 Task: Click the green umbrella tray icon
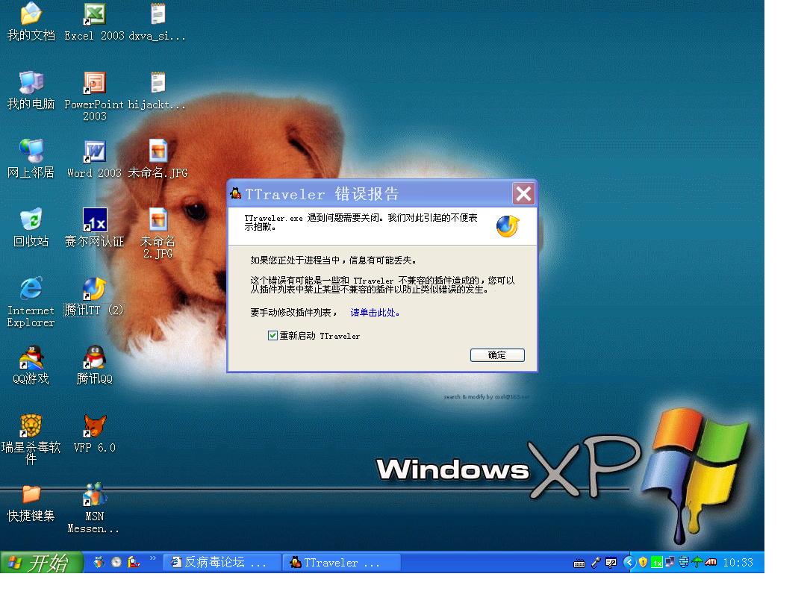click(697, 562)
